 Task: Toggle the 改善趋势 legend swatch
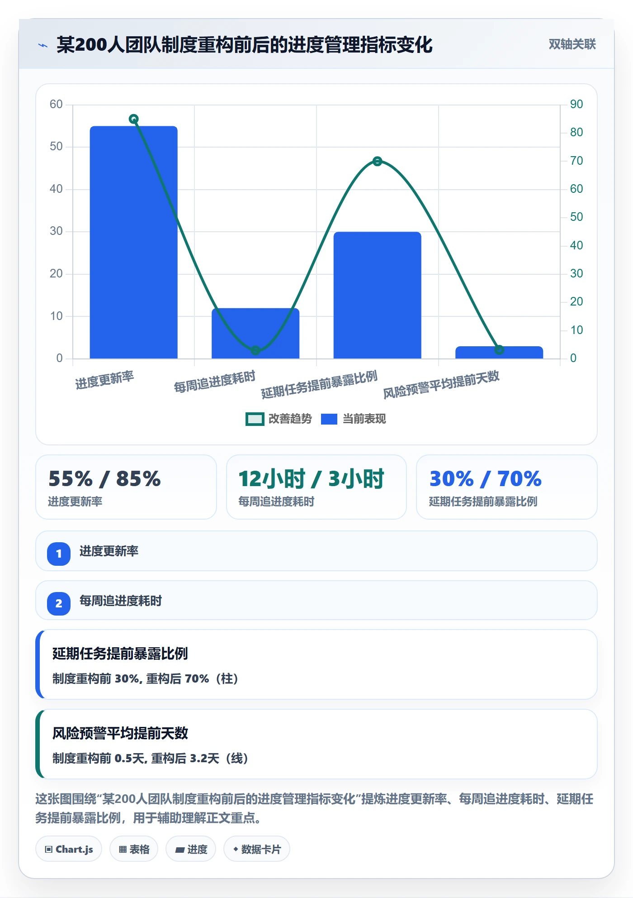pyautogui.click(x=255, y=419)
